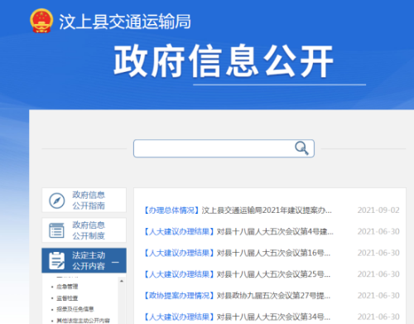414x324 pixels.
Task: Click the 2021-06-30 date on 第25号 row
Action: pyautogui.click(x=378, y=274)
